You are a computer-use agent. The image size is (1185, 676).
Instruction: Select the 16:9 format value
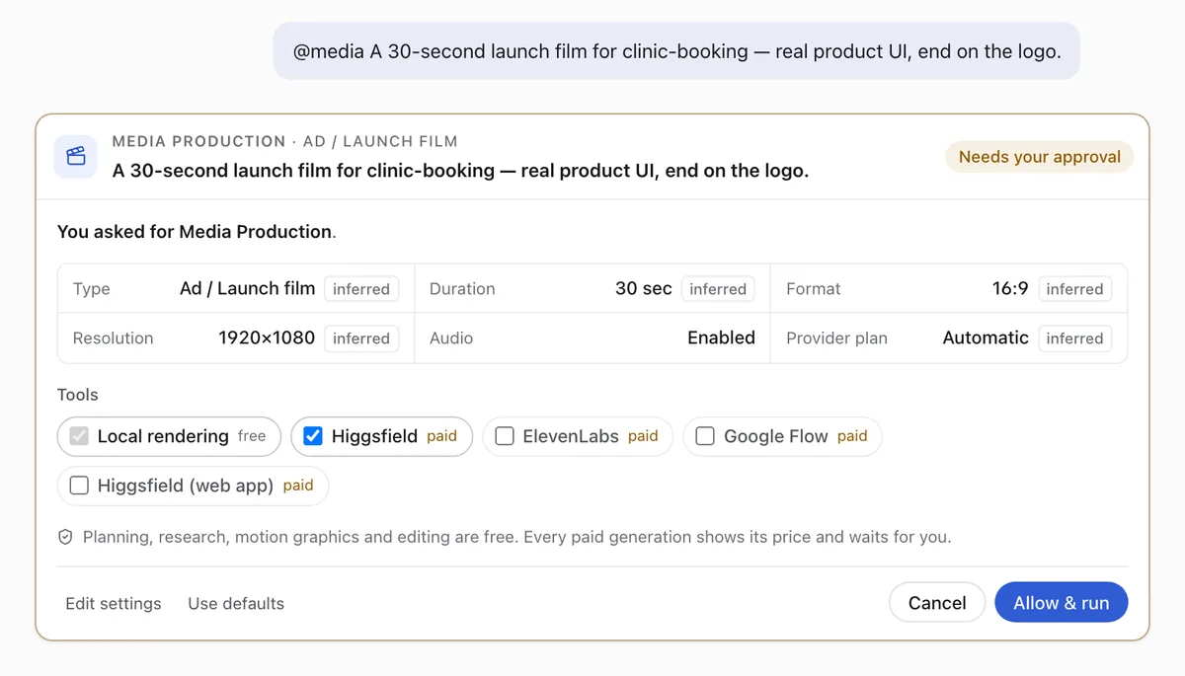click(x=1010, y=289)
